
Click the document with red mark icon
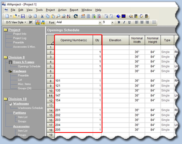(99, 16)
